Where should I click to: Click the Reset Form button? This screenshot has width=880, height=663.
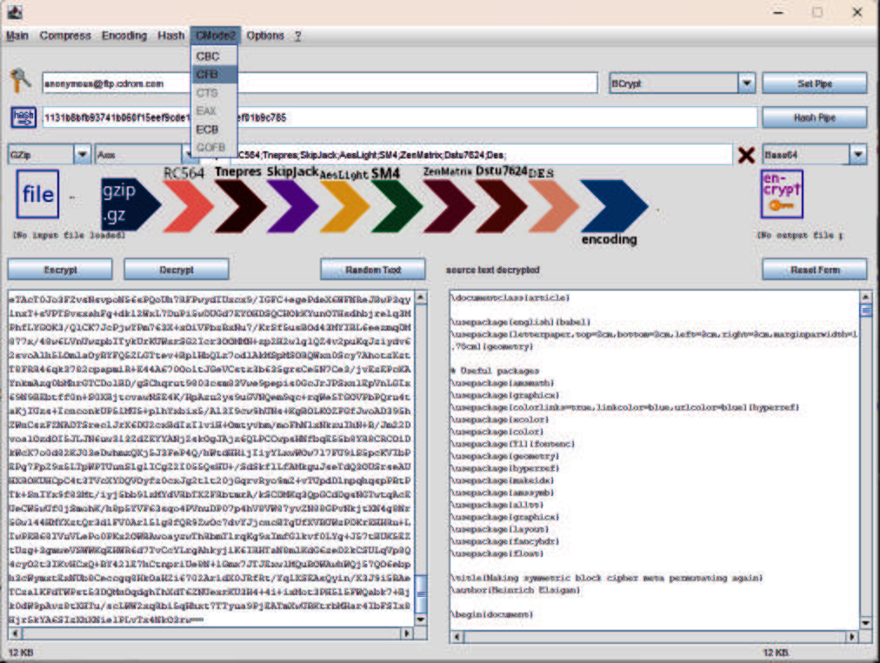point(814,270)
